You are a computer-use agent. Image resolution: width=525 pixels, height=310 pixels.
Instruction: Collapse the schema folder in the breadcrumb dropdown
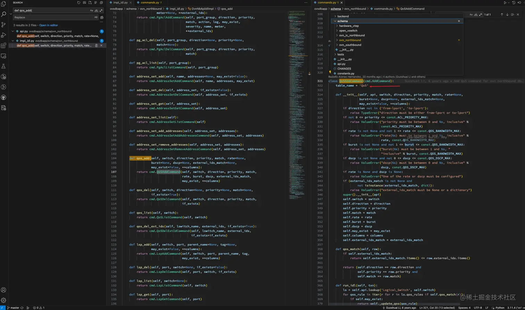point(335,21)
